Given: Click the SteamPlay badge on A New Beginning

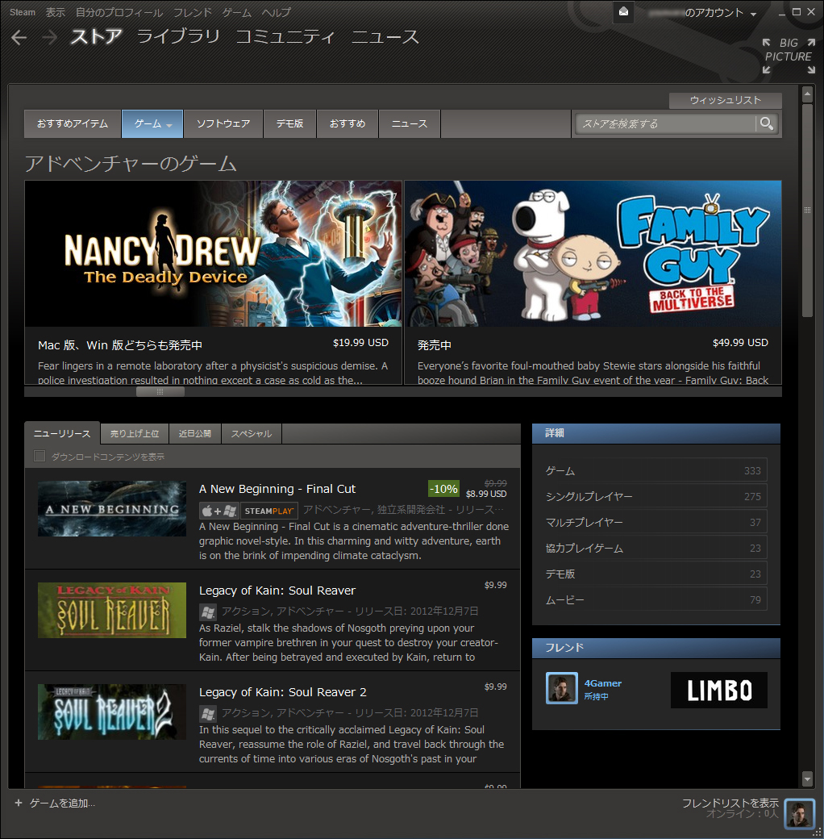Looking at the screenshot, I should [x=269, y=511].
